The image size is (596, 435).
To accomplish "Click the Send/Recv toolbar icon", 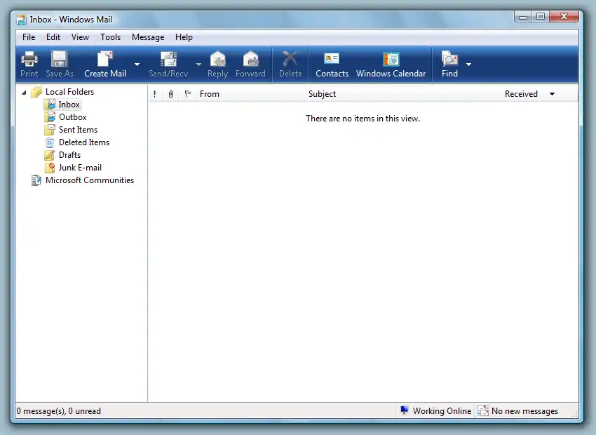I will tap(168, 60).
